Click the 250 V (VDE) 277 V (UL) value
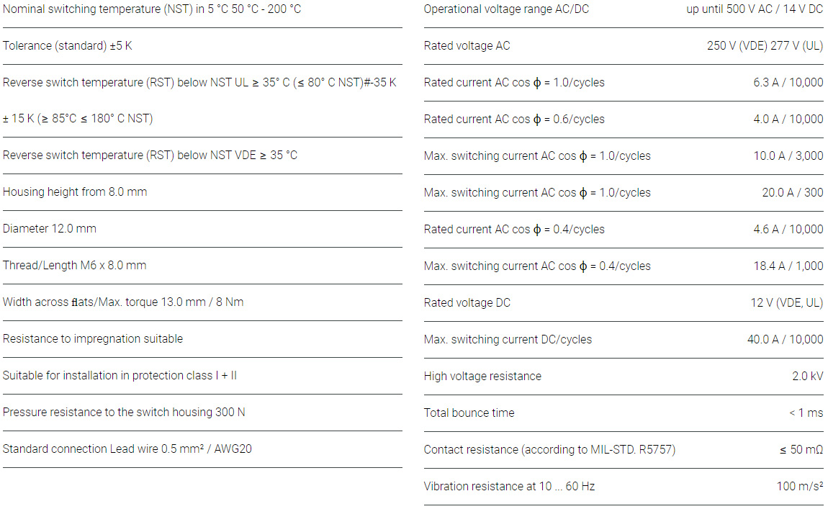Screen dimensions: 828x509 tap(765, 46)
